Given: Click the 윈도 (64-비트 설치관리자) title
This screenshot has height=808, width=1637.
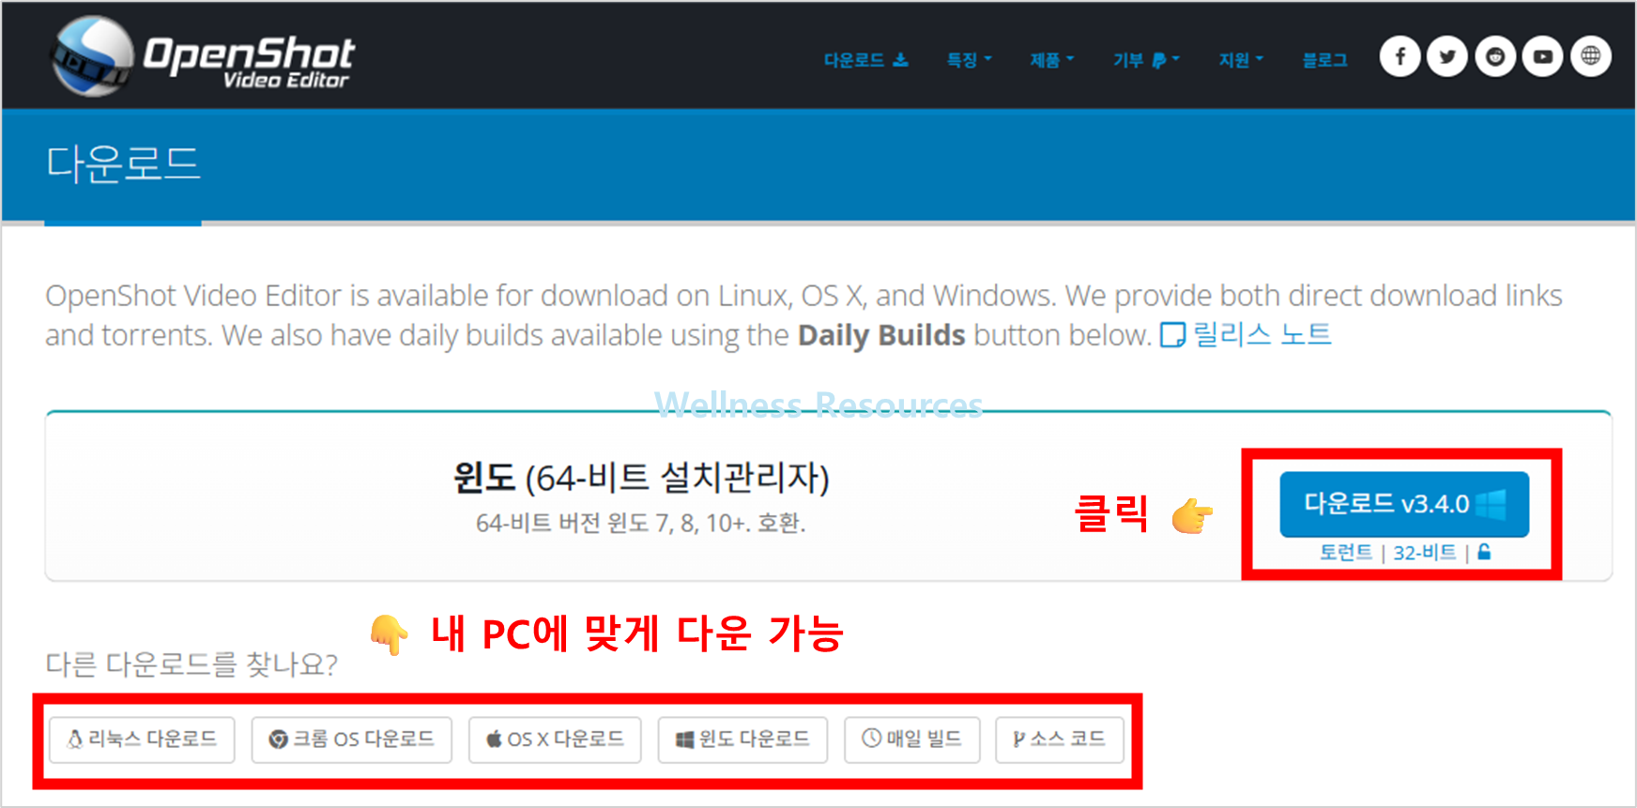Looking at the screenshot, I should 641,478.
